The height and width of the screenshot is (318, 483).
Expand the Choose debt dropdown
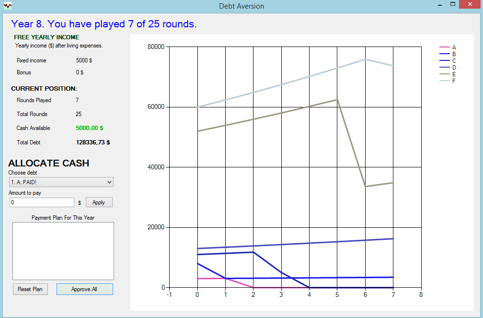(109, 182)
